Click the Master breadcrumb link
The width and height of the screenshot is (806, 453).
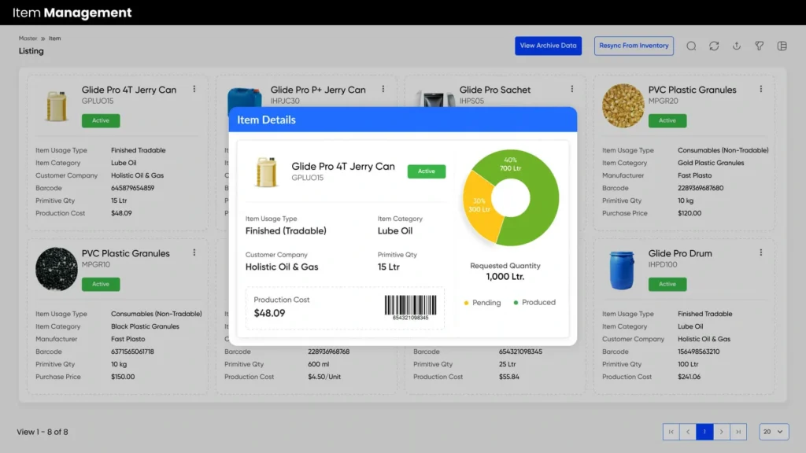28,38
